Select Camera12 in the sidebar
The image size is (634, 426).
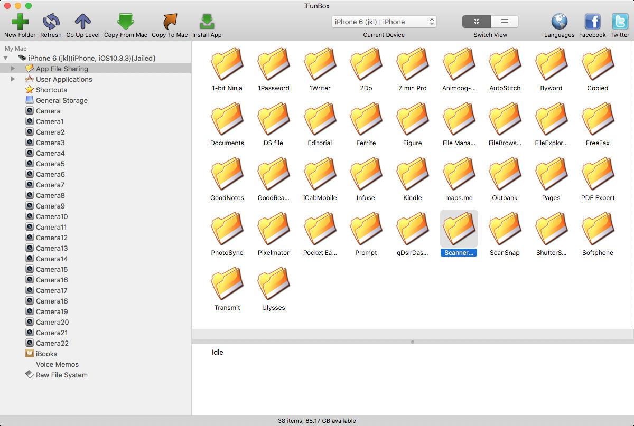pyautogui.click(x=52, y=238)
